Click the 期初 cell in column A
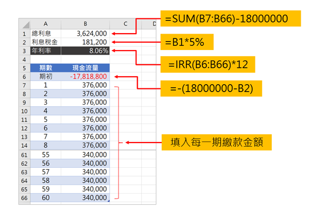 coord(45,77)
